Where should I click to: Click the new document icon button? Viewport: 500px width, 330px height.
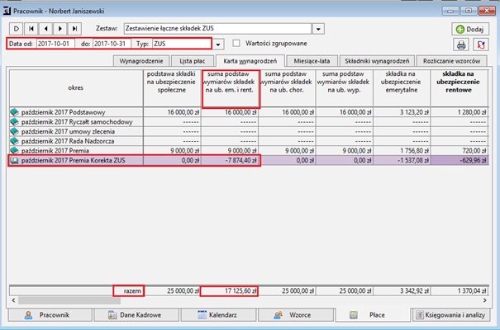[17, 29]
